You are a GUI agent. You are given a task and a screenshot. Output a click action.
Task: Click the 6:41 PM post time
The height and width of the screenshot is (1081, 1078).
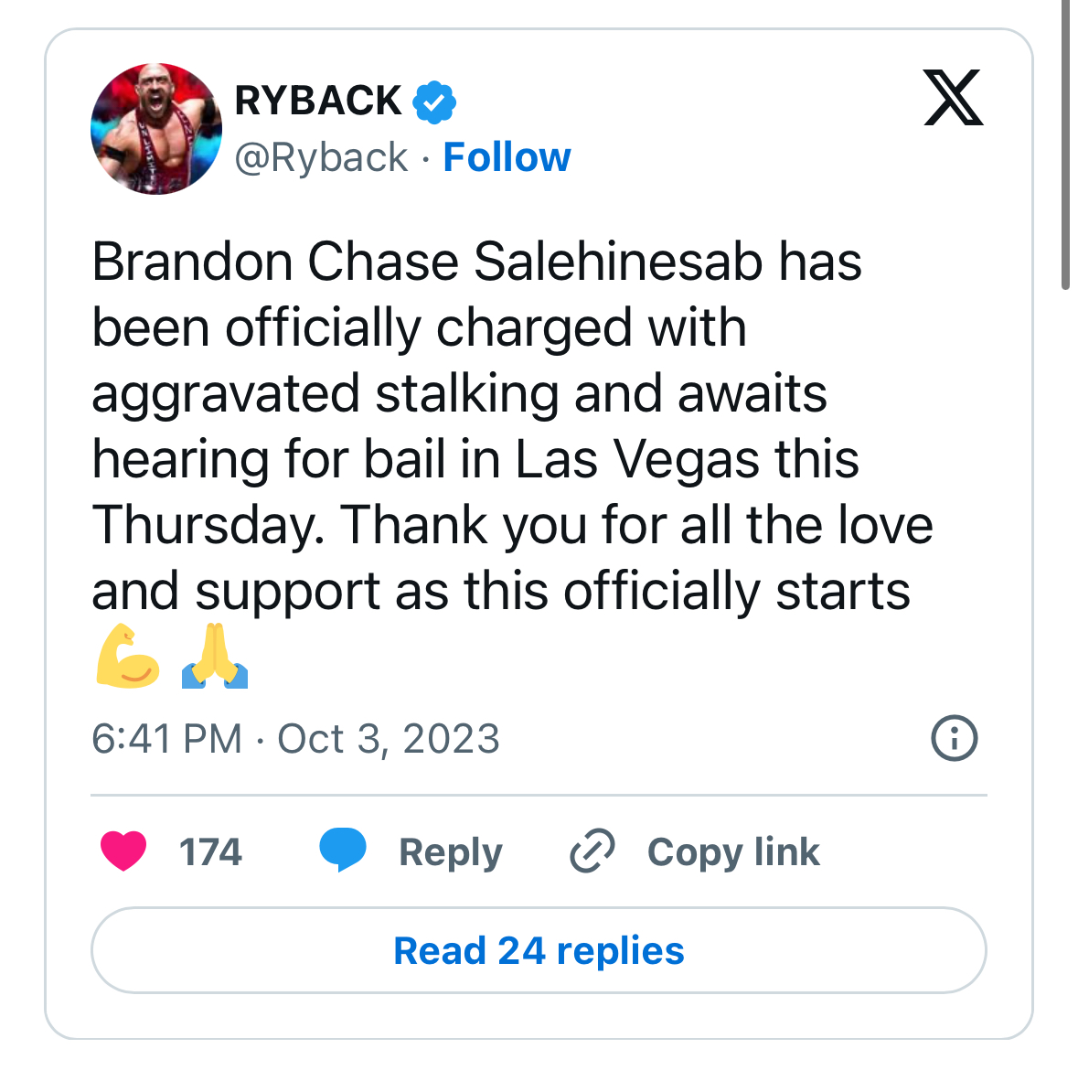[x=167, y=739]
